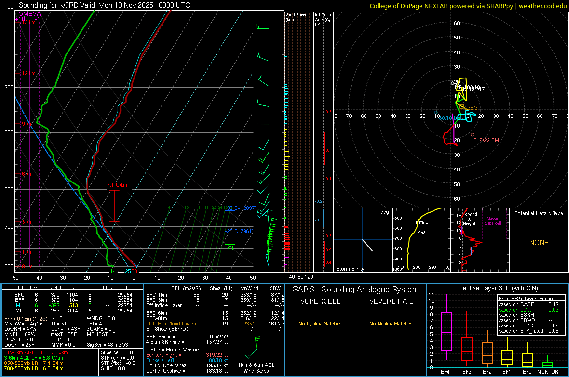Select the SFC parcel row label
The height and width of the screenshot is (377, 569).
pos(20,295)
